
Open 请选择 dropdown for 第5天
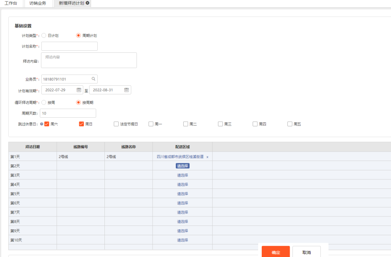tap(182, 194)
